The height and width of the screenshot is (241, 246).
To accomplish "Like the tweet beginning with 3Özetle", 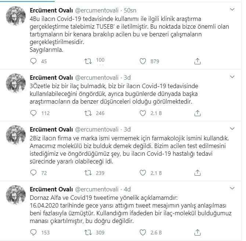I will (143, 113).
